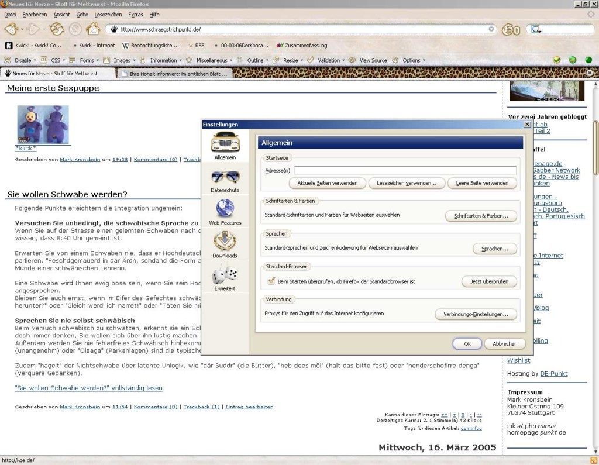Confirm settings with OK button
599x465 pixels.
click(x=467, y=343)
